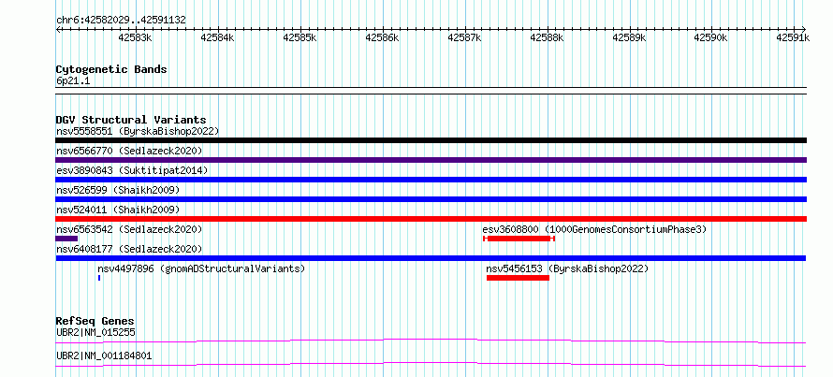Viewport: 833px width, 377px height.
Task: Click the Cytogenetic Bands track title
Action: (x=111, y=69)
